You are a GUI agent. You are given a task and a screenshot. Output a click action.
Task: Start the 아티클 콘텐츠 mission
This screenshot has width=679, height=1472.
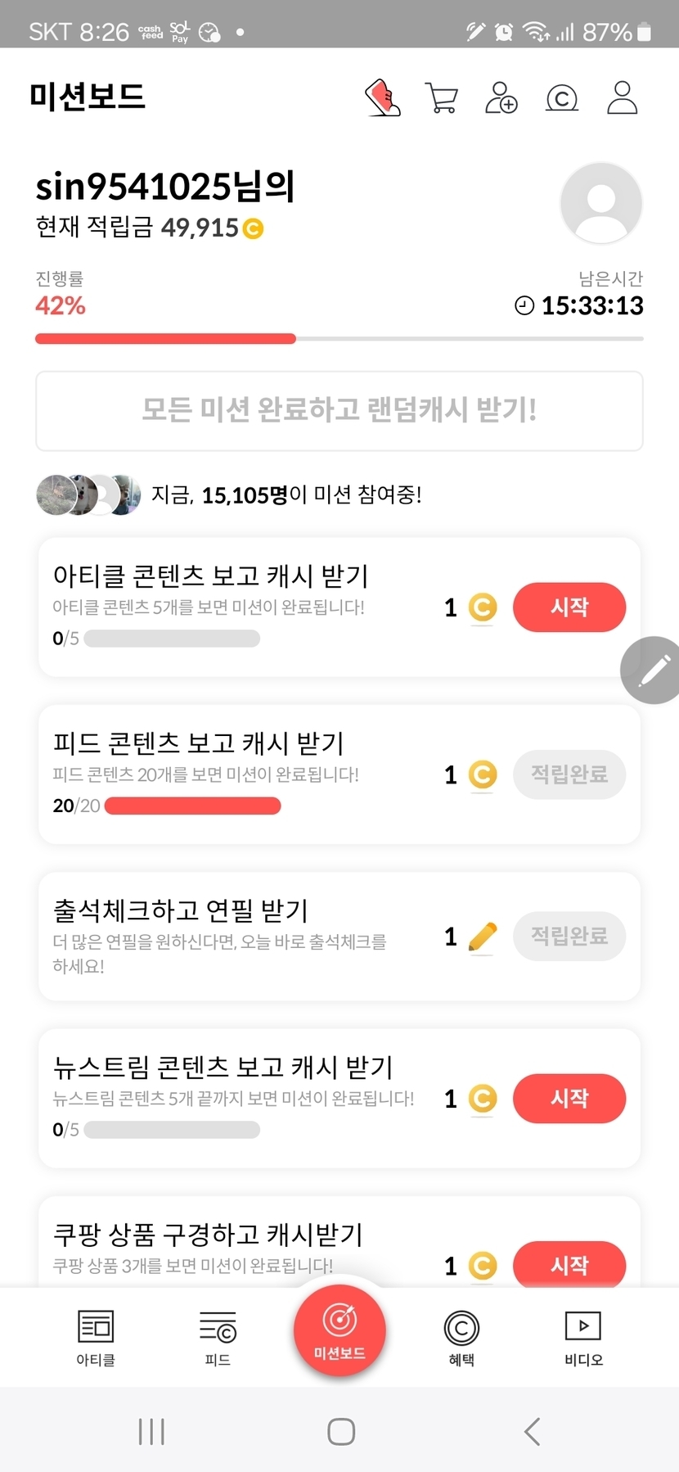(569, 607)
